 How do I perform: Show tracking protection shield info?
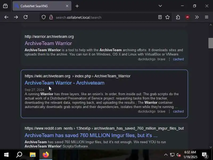(44, 17)
